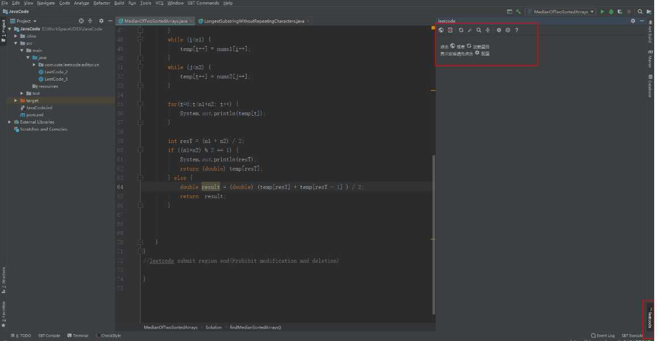Screen dimensions: 657x341
Task: Click the locate-file target icon in Project panel
Action: (81, 21)
